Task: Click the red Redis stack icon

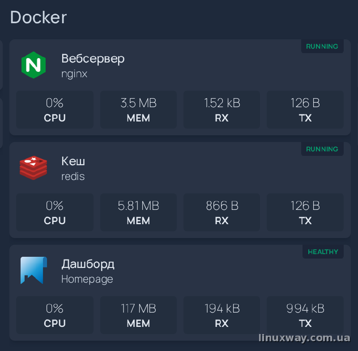Action: point(33,168)
